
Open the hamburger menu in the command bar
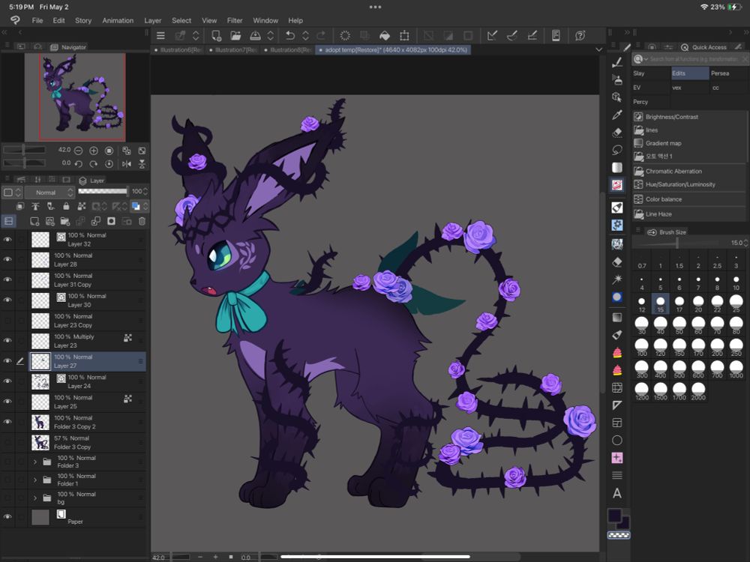point(160,35)
